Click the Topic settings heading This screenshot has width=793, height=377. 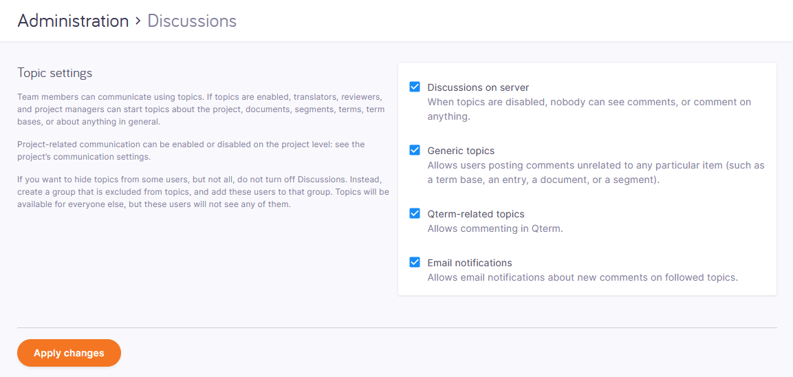point(55,73)
